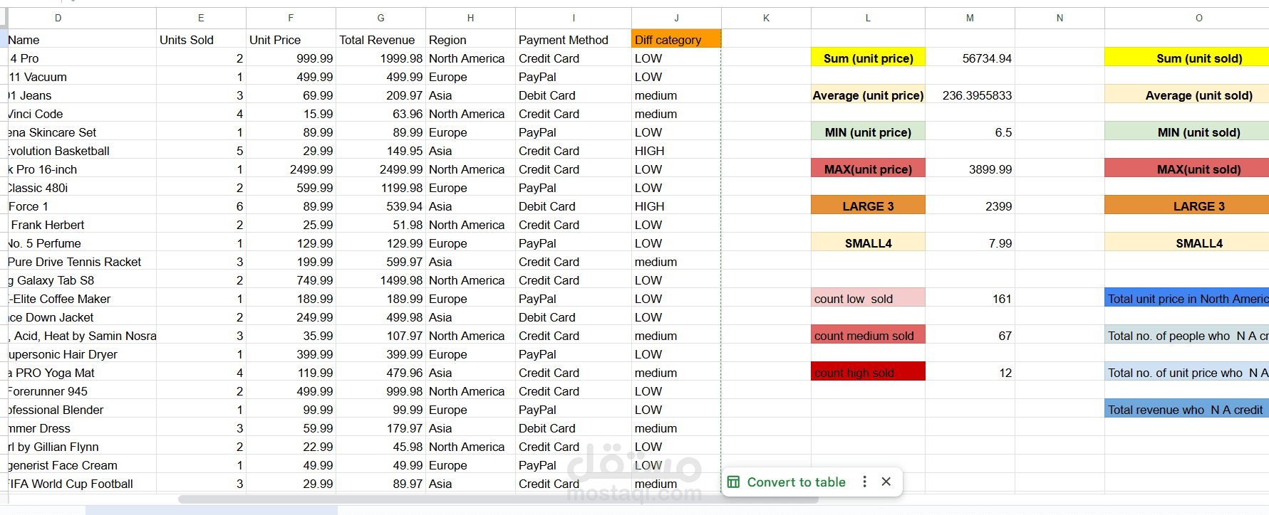Select column D header
This screenshot has width=1269, height=515.
point(58,18)
